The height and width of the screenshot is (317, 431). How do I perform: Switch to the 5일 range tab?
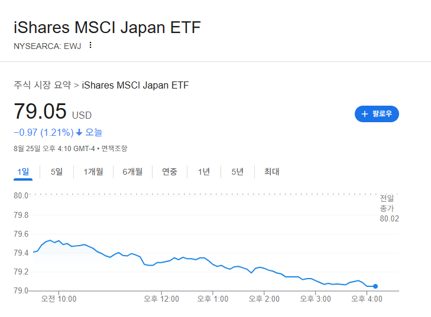(57, 172)
